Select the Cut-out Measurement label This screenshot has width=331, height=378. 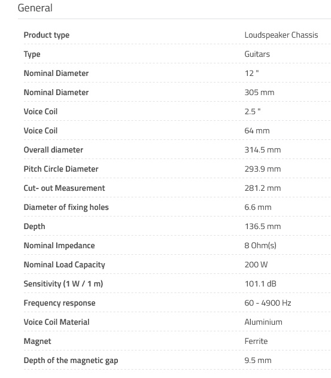pos(64,188)
